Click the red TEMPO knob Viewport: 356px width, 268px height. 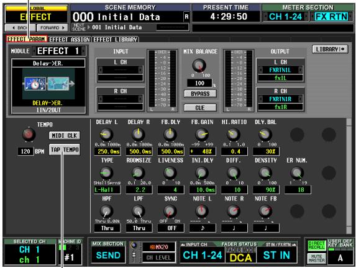pos(29,135)
